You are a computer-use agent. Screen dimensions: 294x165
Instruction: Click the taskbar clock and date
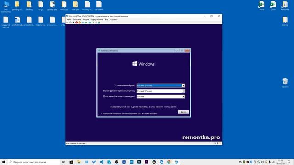point(281,162)
